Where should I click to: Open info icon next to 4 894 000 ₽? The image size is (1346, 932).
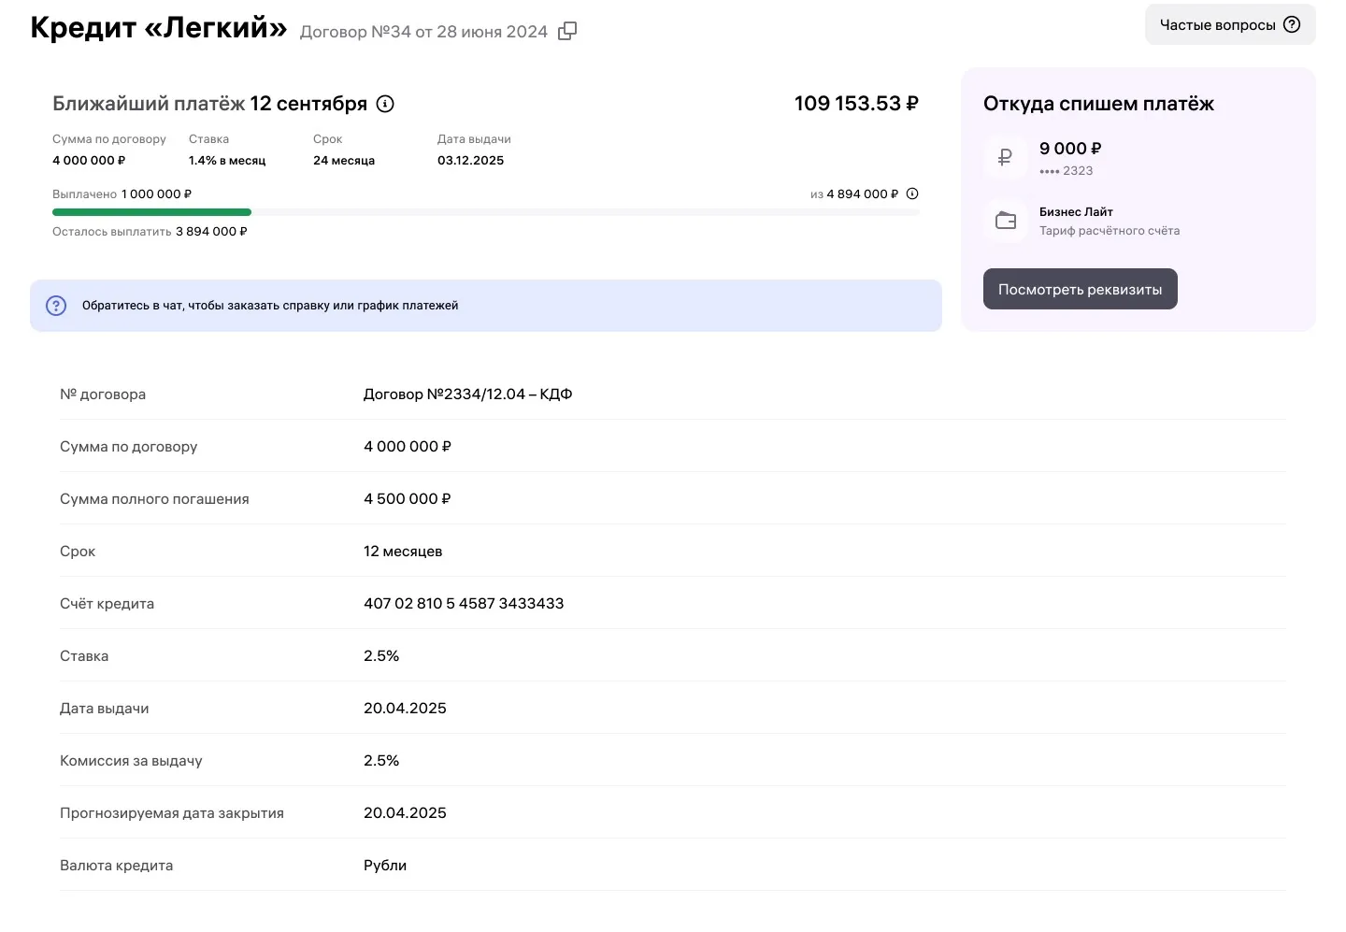(x=912, y=194)
